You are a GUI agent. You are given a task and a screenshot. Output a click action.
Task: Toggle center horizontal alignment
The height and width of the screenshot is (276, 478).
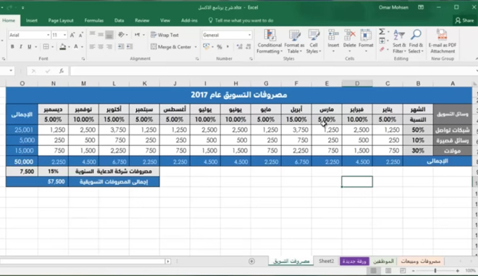[x=101, y=47]
